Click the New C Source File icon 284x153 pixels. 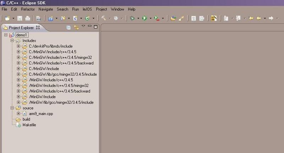click(75, 18)
